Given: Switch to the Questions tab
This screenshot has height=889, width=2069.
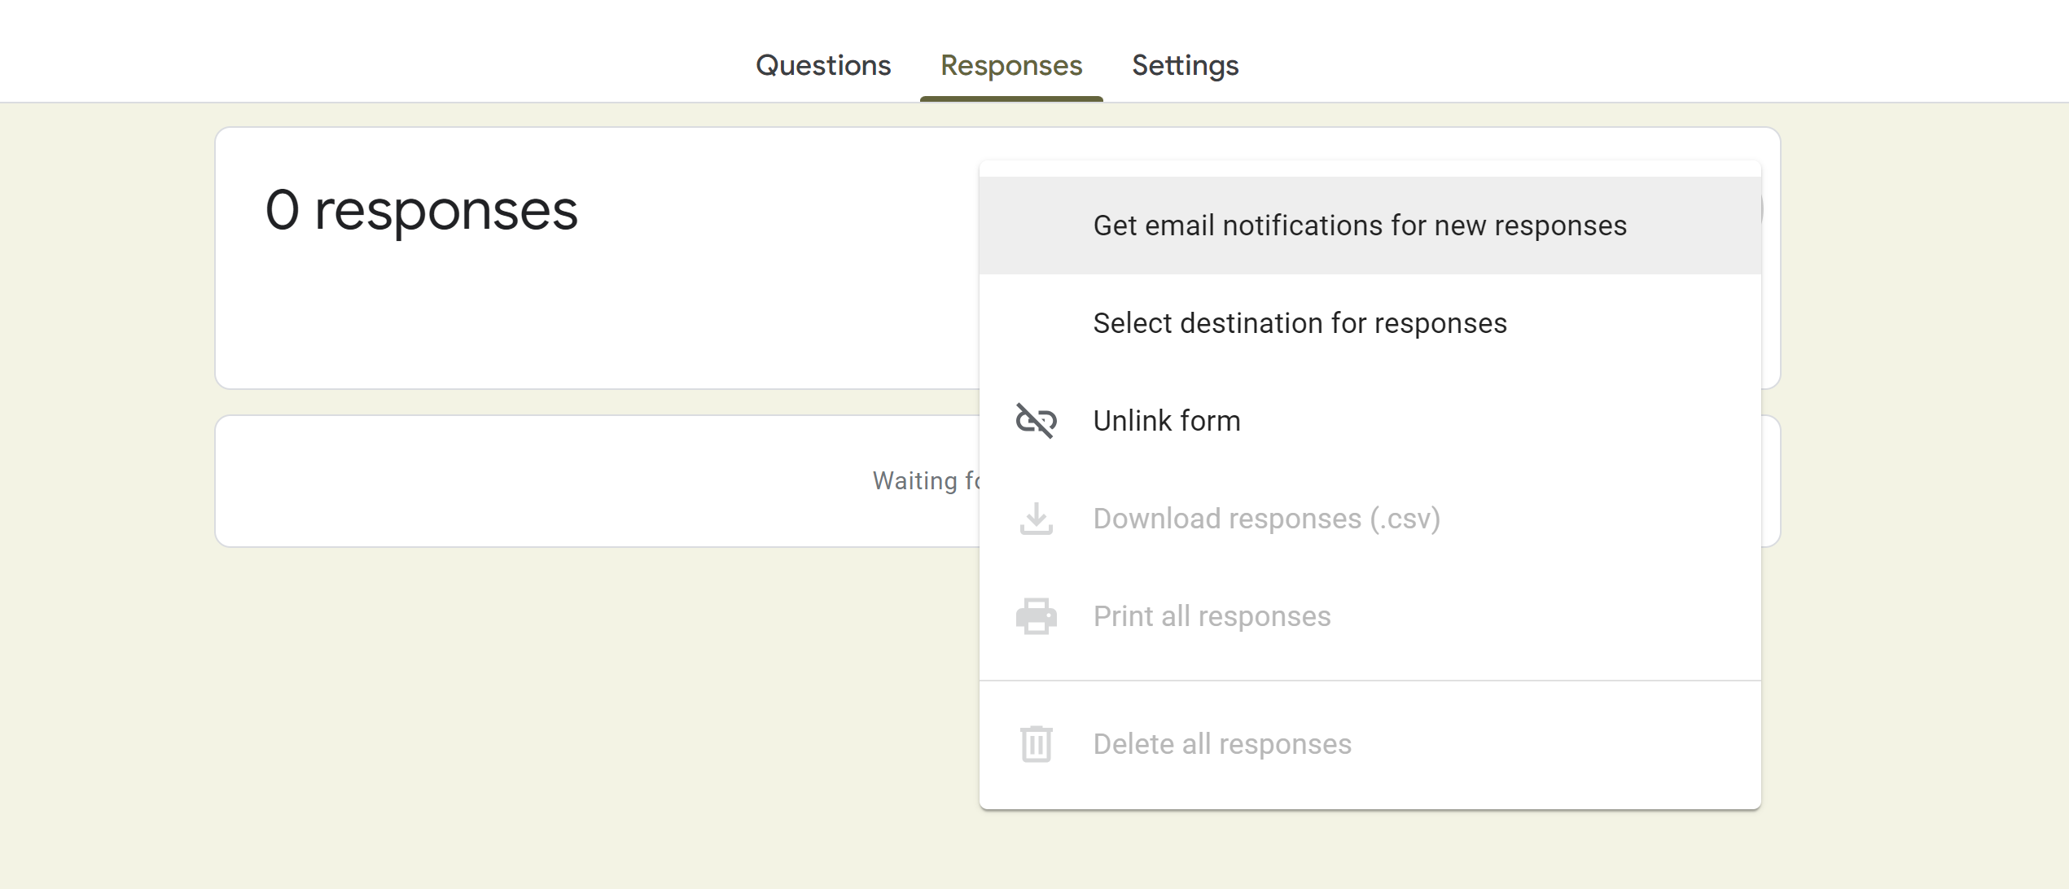Looking at the screenshot, I should tap(823, 65).
